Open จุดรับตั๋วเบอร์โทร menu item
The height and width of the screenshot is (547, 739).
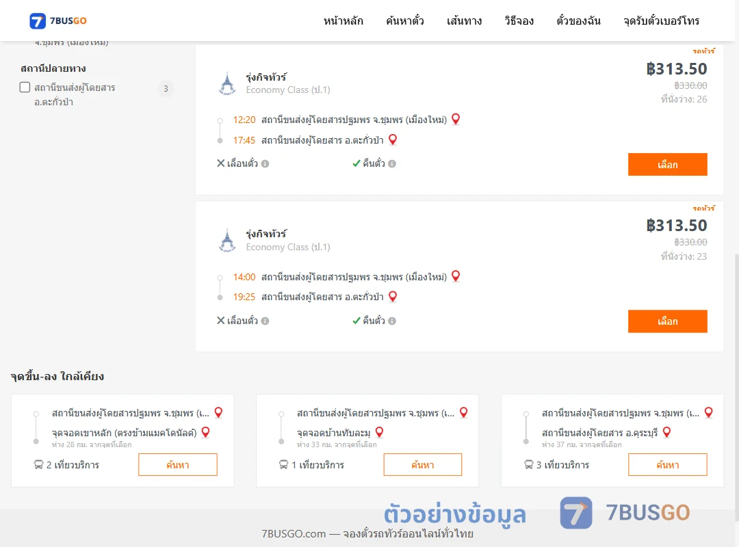pos(661,21)
